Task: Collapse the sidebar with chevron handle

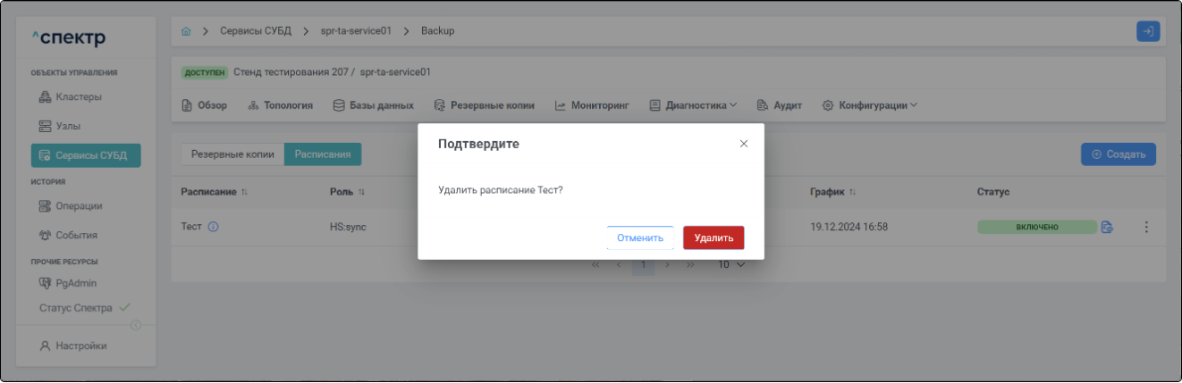Action: [x=137, y=324]
